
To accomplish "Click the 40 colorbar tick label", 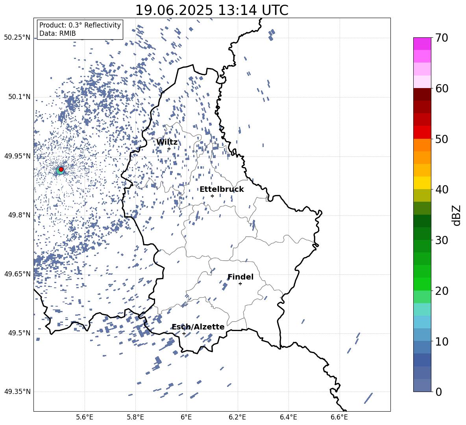I will (442, 190).
